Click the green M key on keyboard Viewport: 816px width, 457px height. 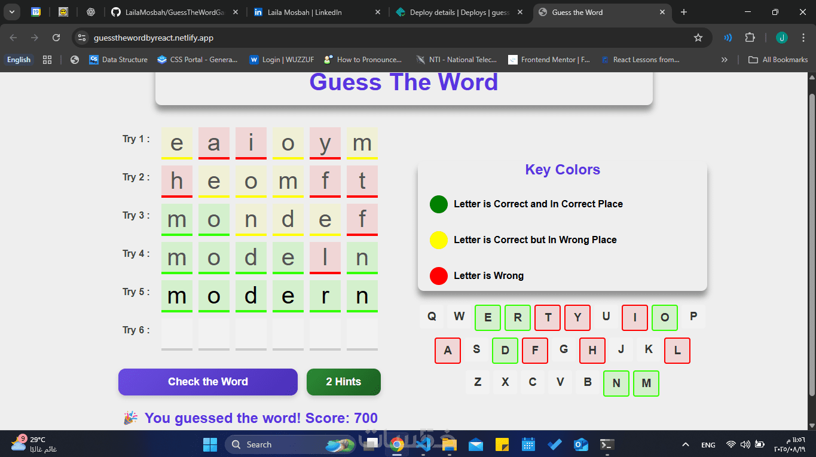pyautogui.click(x=646, y=384)
